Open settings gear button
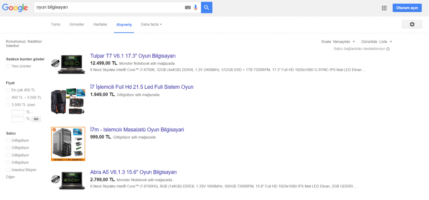 pos(412,24)
